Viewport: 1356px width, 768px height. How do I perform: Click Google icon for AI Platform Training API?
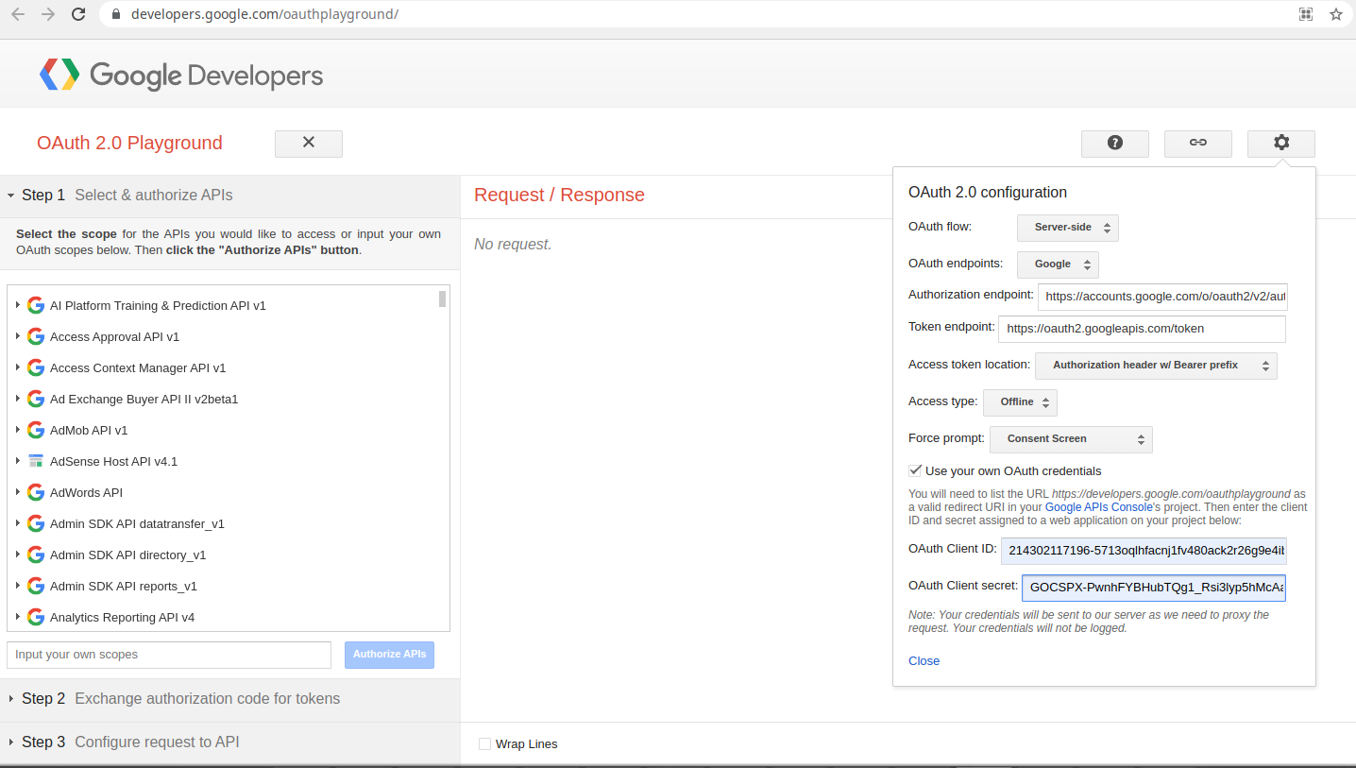pyautogui.click(x=36, y=305)
